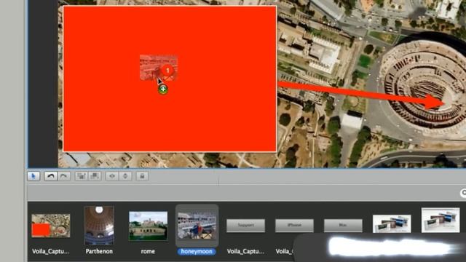Click the highlighted honeymoon label
This screenshot has width=466, height=262.
tap(197, 252)
